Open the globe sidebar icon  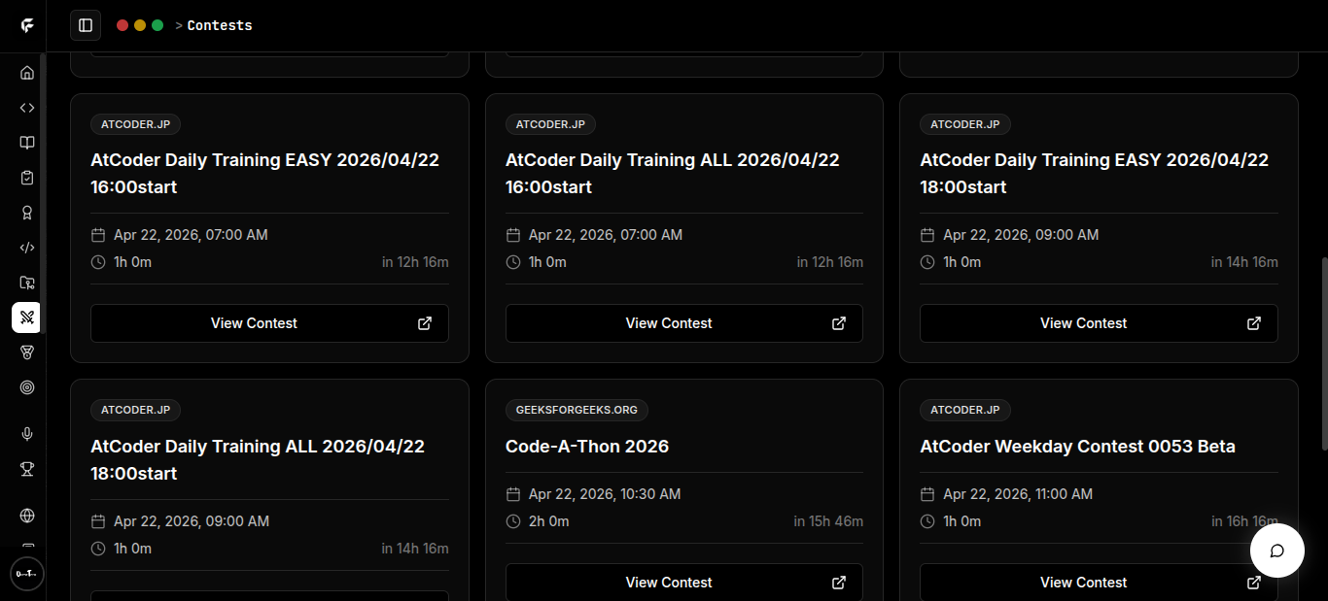pyautogui.click(x=27, y=516)
